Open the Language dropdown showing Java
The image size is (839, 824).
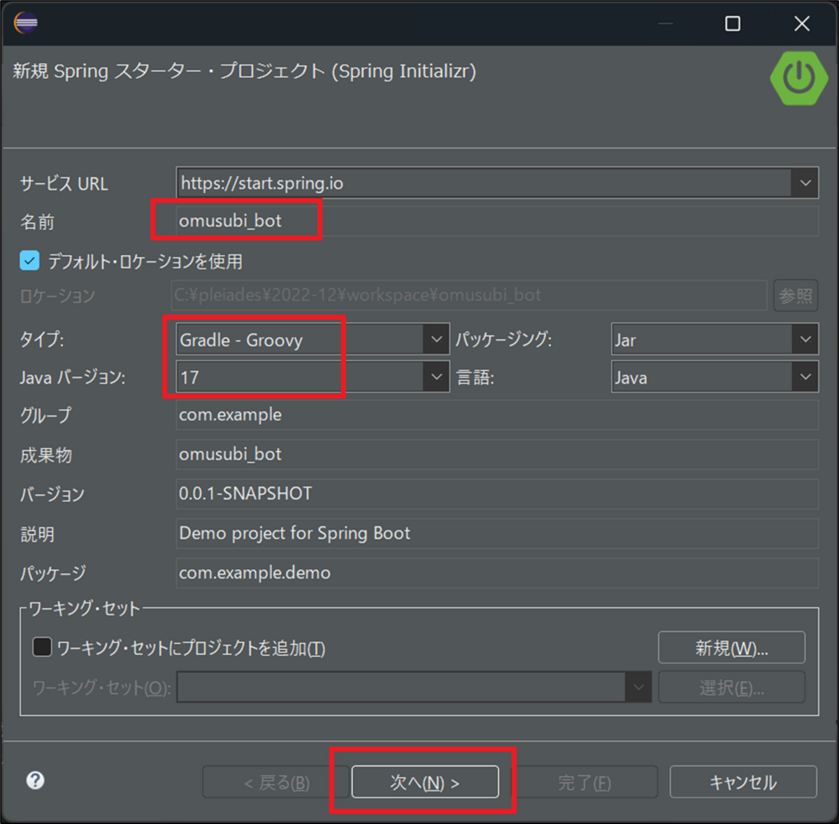coord(805,377)
